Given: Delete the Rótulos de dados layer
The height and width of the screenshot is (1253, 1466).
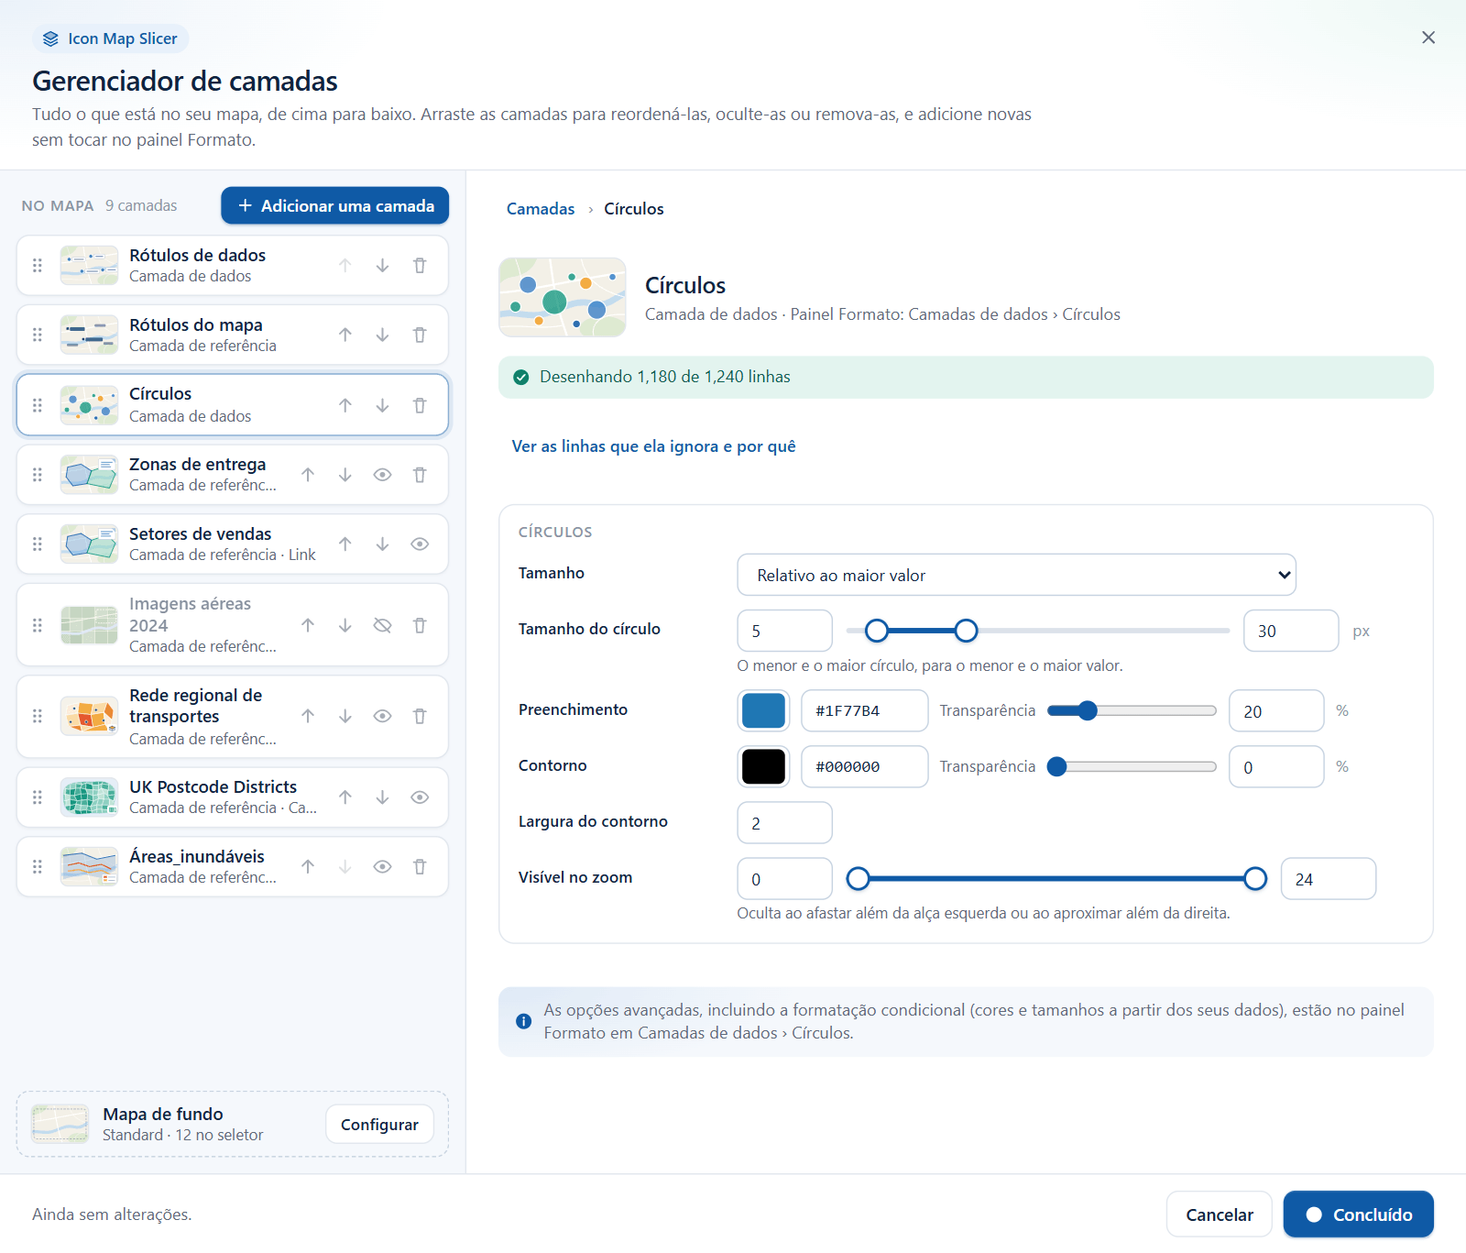Looking at the screenshot, I should click(x=420, y=266).
